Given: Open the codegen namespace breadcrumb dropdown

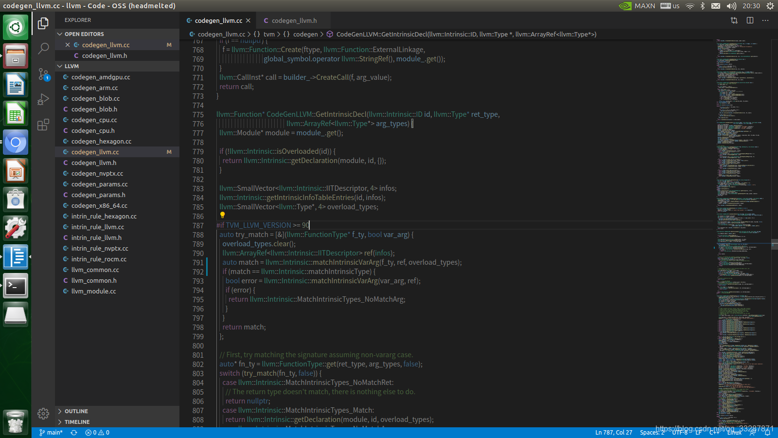Looking at the screenshot, I should pos(301,34).
